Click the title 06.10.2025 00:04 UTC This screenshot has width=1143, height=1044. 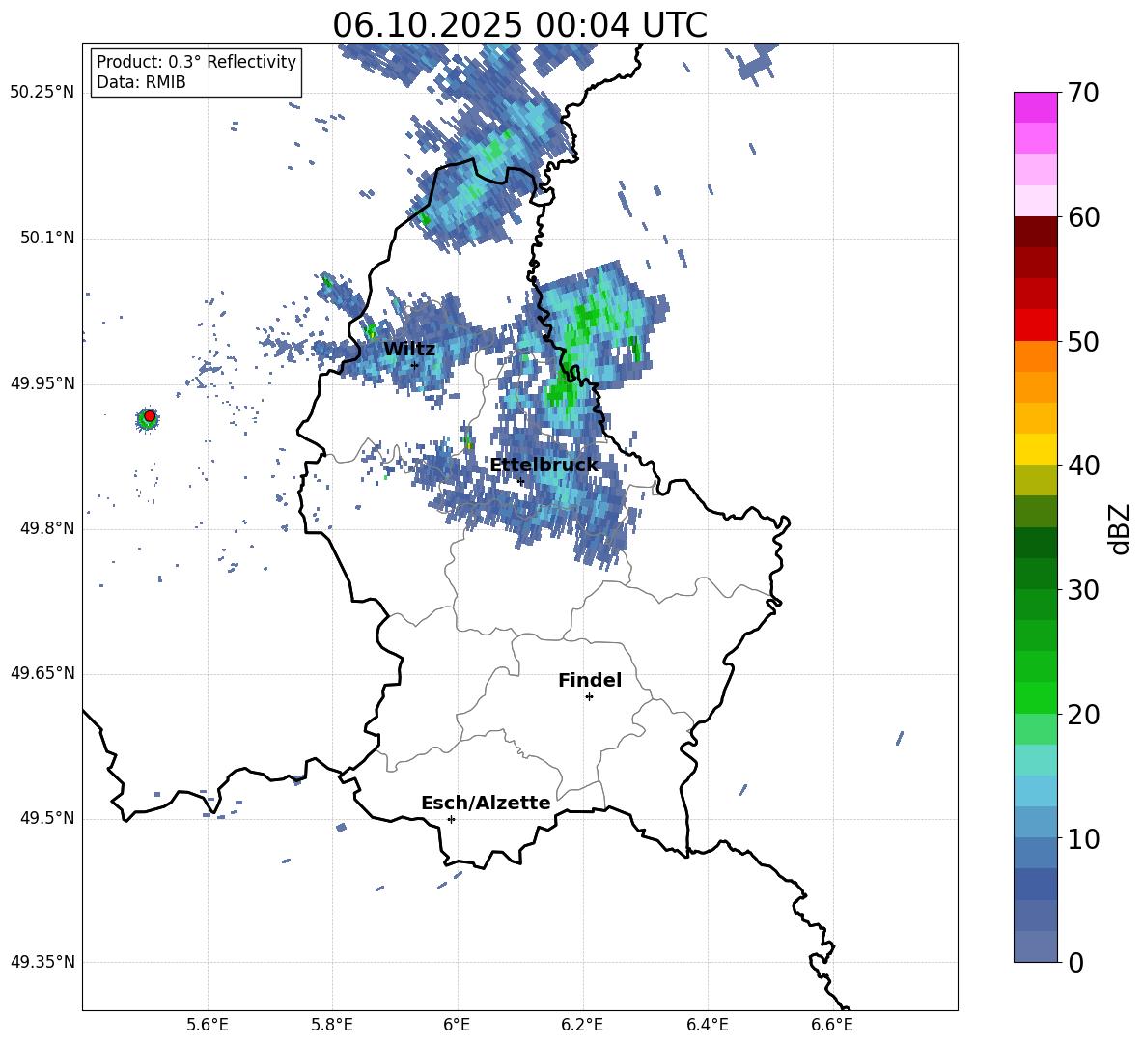pyautogui.click(x=519, y=25)
